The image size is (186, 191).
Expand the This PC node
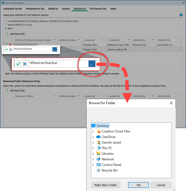(x=93, y=148)
